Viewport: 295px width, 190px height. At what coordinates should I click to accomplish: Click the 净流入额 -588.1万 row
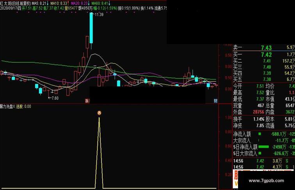[x=264, y=134]
